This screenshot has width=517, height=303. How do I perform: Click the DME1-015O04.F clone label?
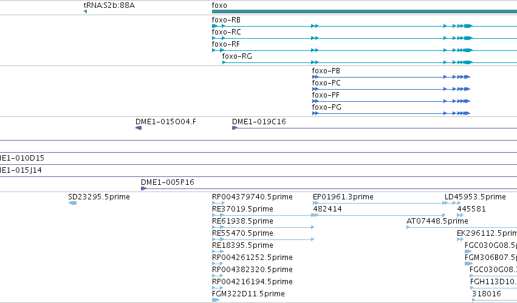point(165,122)
